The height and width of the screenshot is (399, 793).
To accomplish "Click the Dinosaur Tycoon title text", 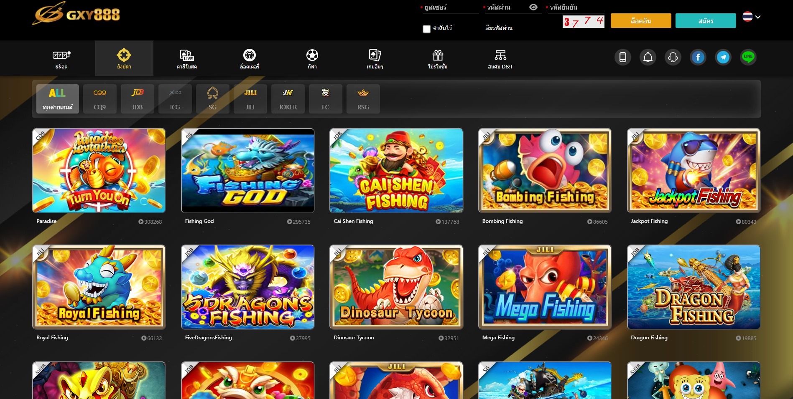I will coord(354,338).
